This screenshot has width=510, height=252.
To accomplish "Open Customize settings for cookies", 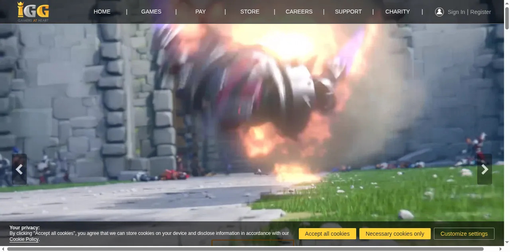I will 464,234.
